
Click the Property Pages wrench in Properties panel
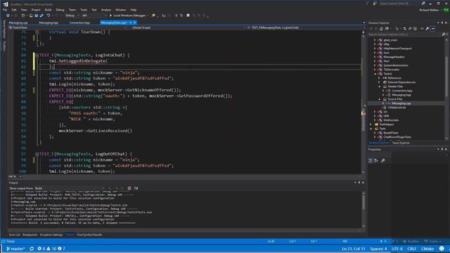pos(382,161)
